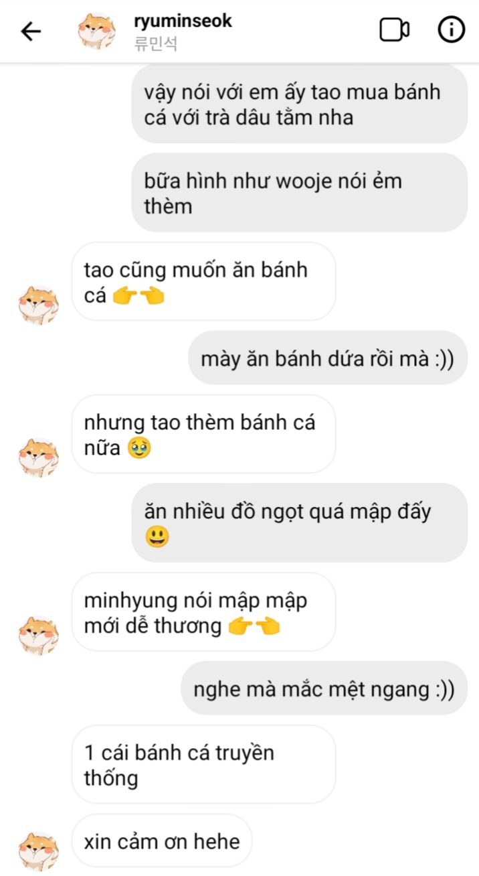Viewport: 479px width, 876px height.
Task: Start a video call with ryuminseok
Action: coord(395,30)
